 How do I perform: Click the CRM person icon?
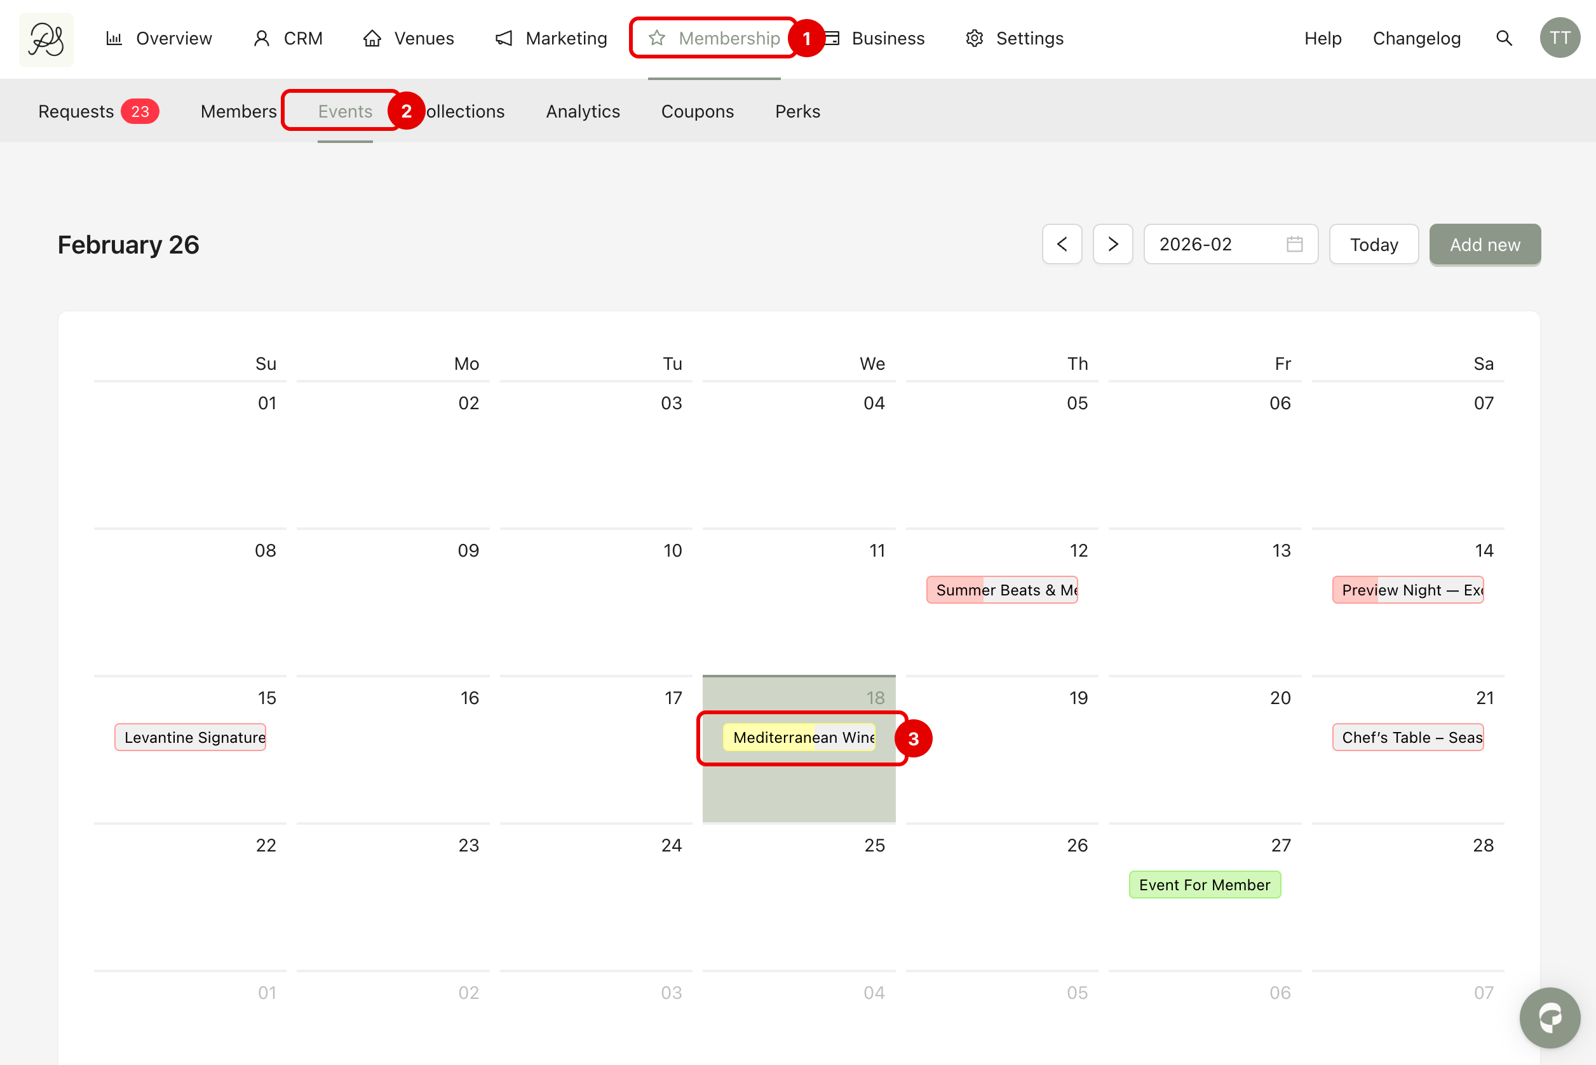[x=262, y=39]
